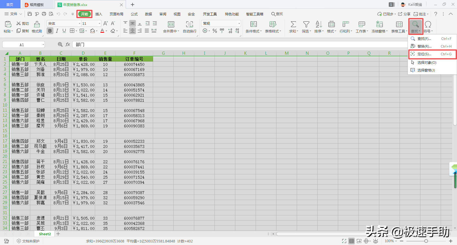
Task: Expand the fill color dropdown arrow
Action: point(97,31)
